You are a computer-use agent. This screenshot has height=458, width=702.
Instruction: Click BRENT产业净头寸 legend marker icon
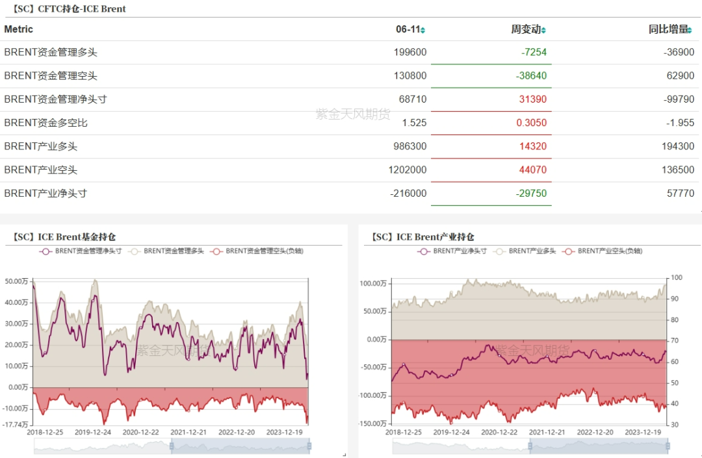[424, 251]
